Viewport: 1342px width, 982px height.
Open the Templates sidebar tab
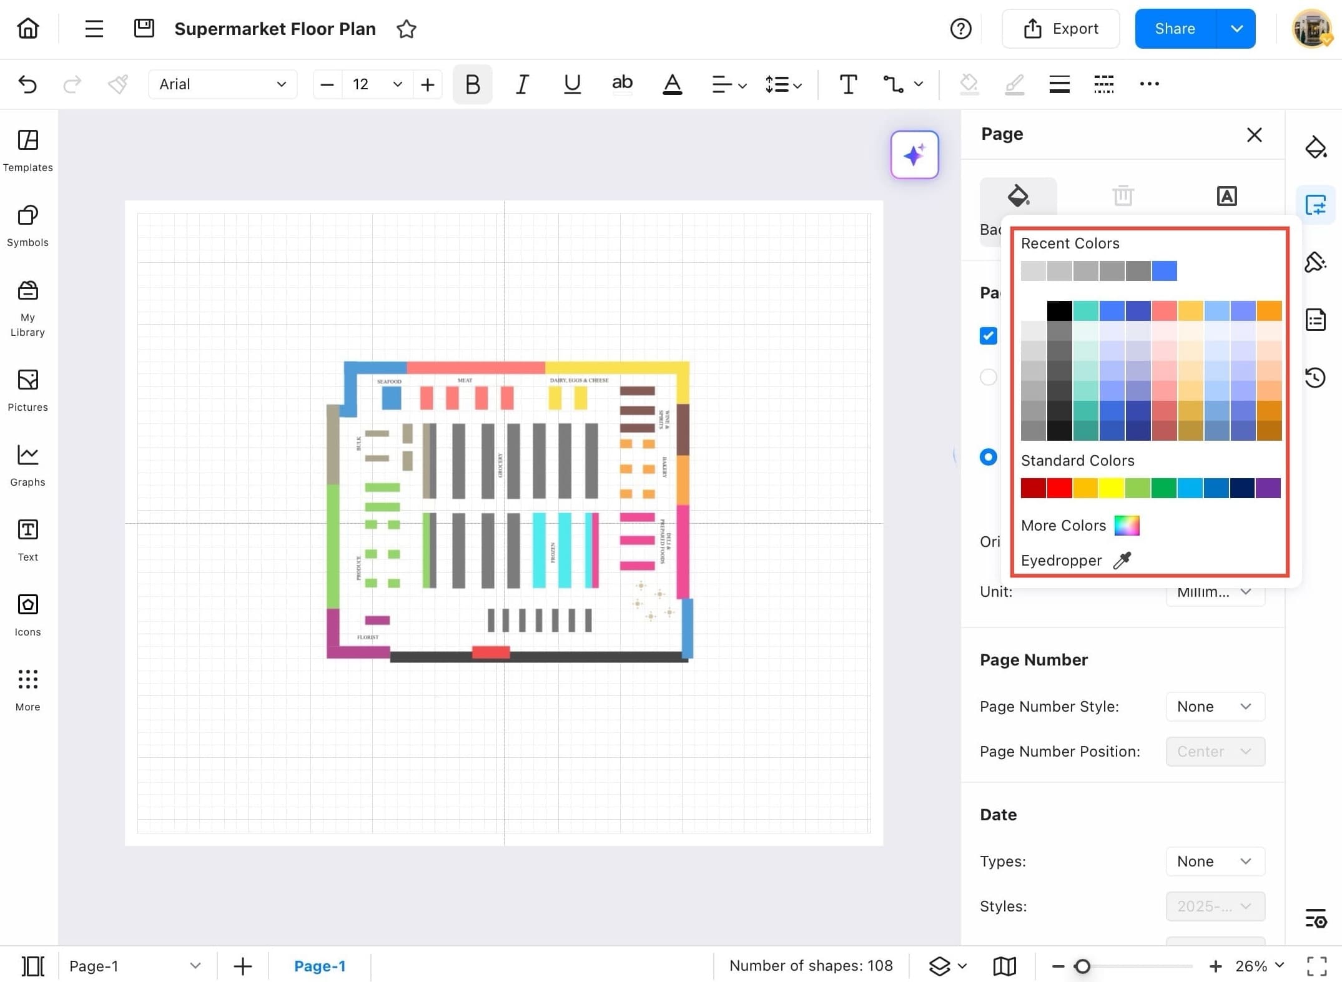click(27, 150)
